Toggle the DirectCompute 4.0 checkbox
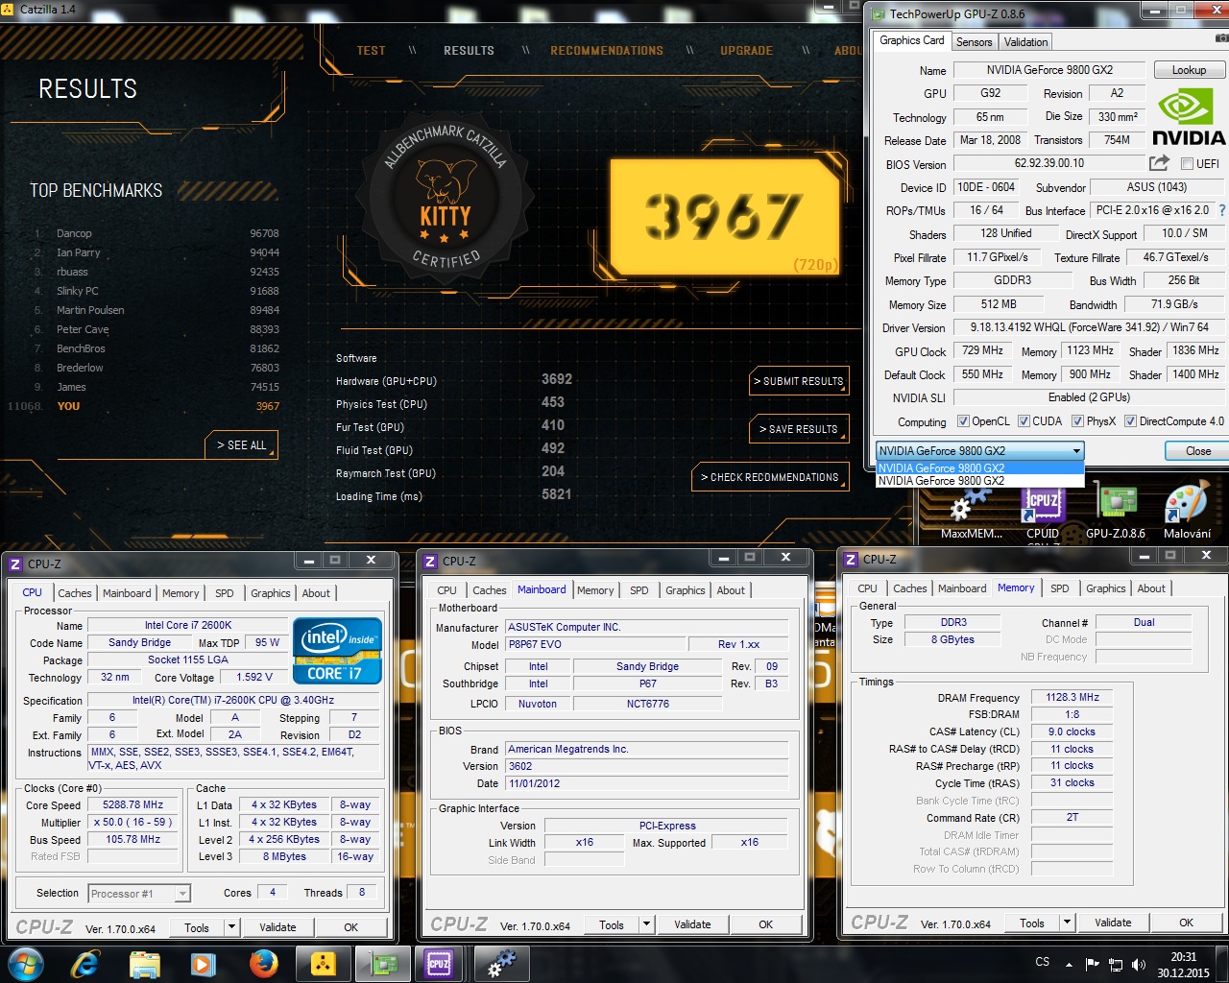Screen dimensions: 1229x983 (1130, 421)
